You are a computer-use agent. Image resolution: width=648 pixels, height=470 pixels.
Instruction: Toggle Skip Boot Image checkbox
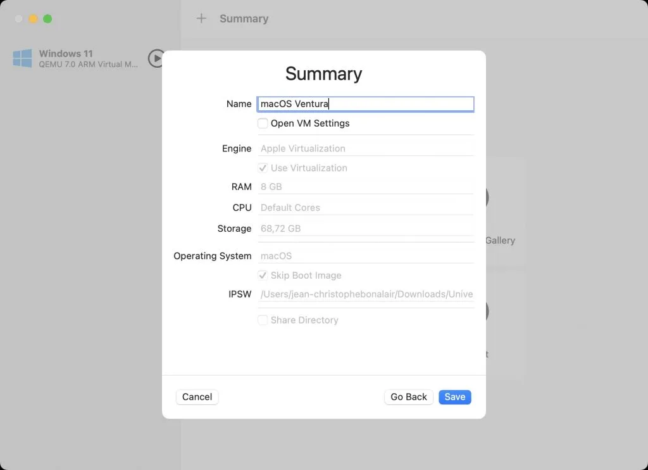263,276
